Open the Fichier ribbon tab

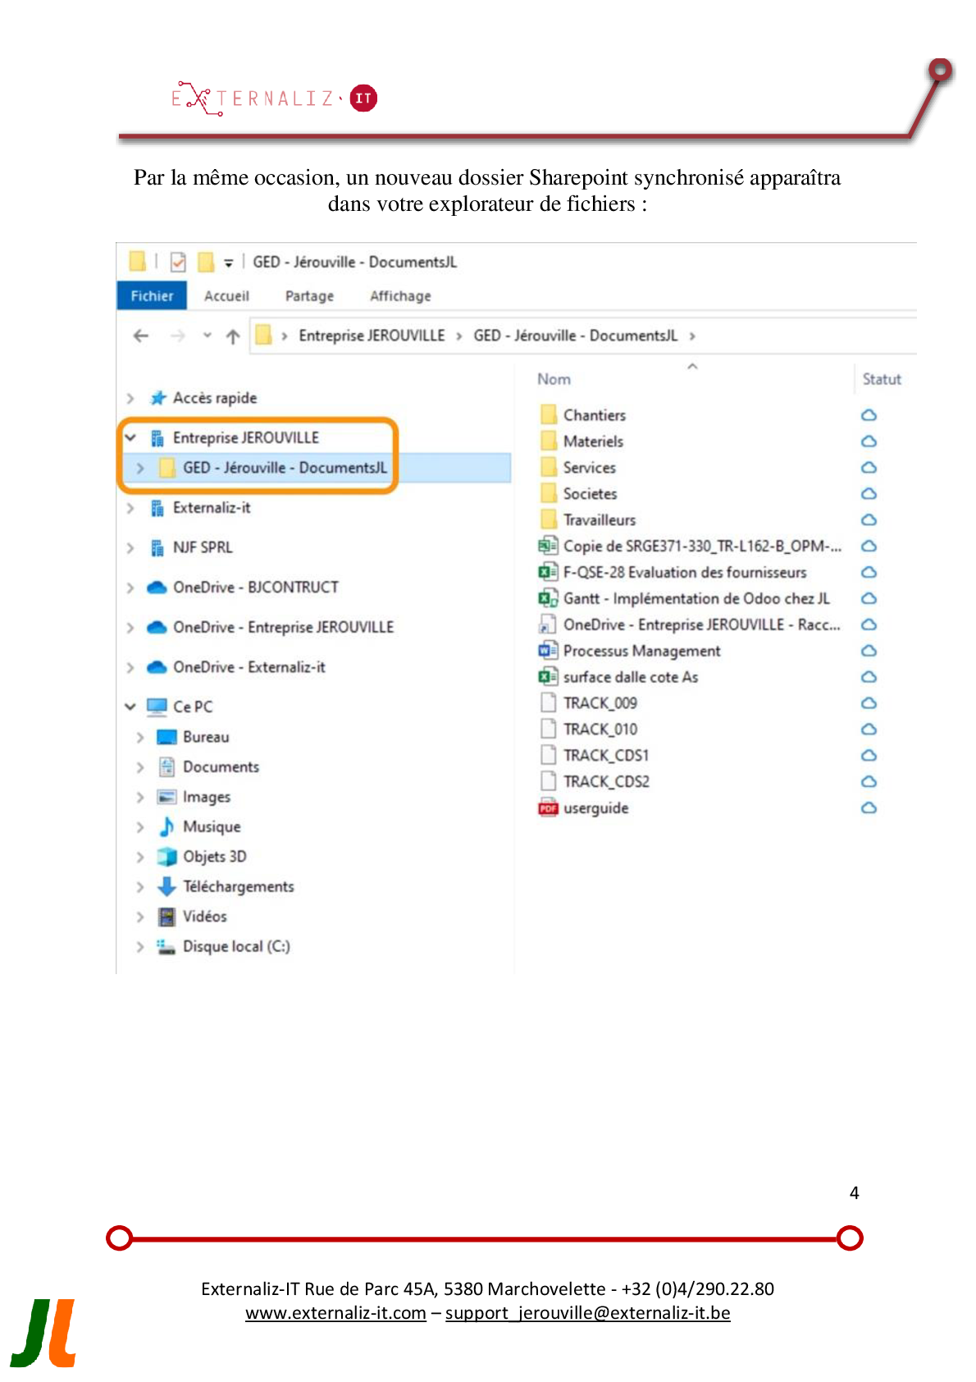tap(152, 296)
